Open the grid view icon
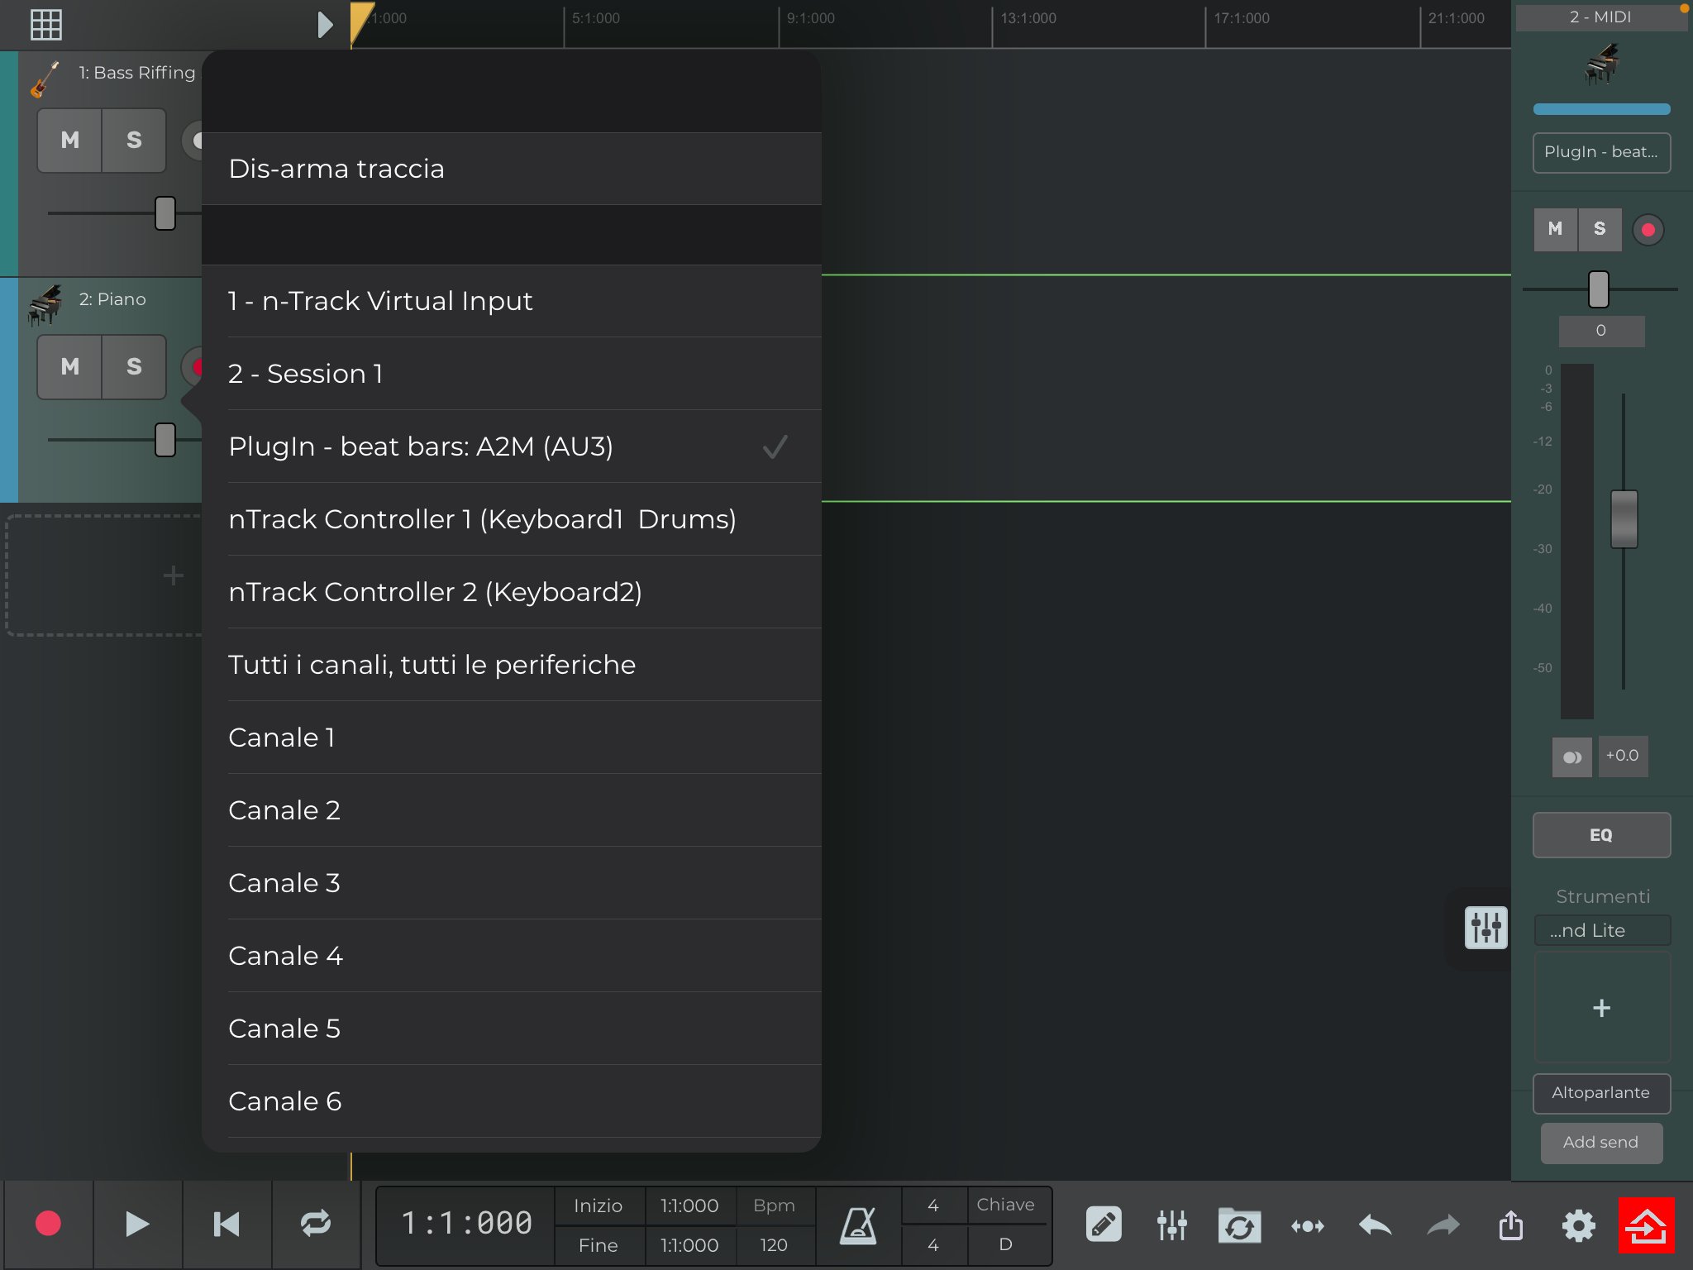Image resolution: width=1693 pixels, height=1270 pixels. tap(46, 24)
